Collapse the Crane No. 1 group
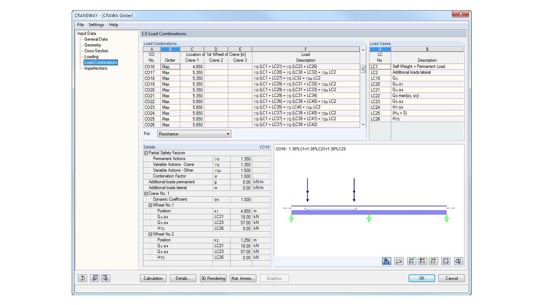Screen dimensions: 543x305 [146, 194]
